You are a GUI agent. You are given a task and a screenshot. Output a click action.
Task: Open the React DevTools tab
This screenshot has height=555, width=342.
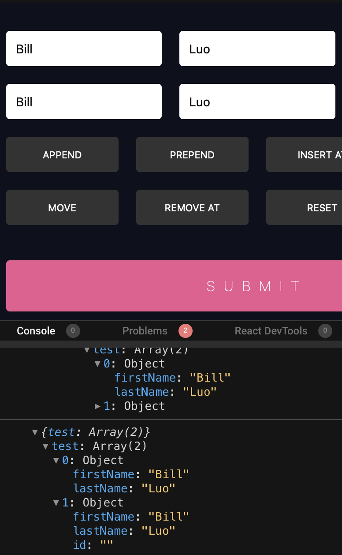point(271,331)
